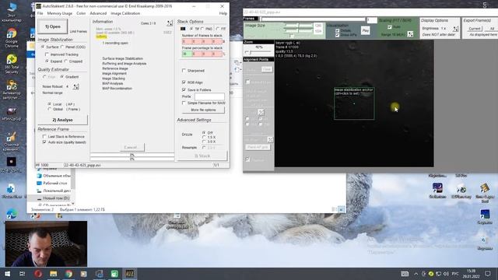Image resolution: width=498 pixels, height=280 pixels.
Task: Open 360 Total Security desktop icon
Action: pos(12,64)
